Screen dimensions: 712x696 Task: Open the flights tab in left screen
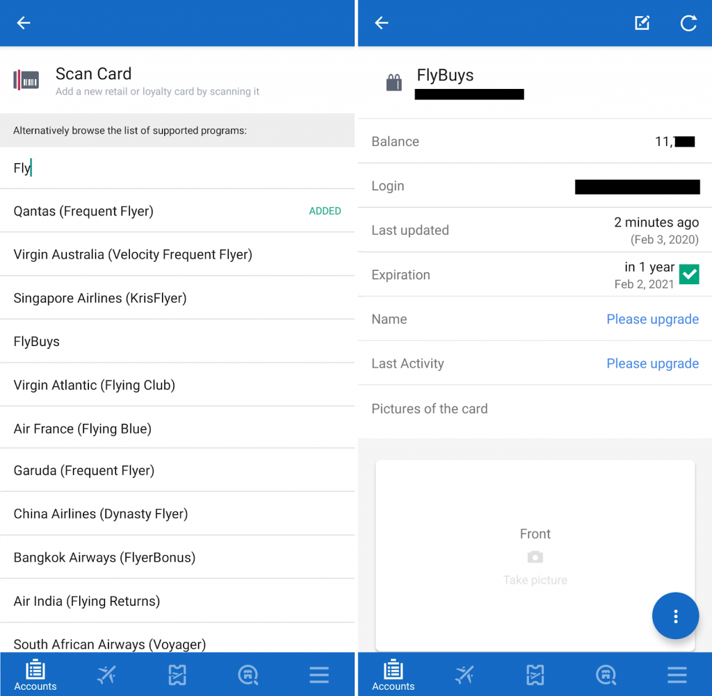pos(106,674)
